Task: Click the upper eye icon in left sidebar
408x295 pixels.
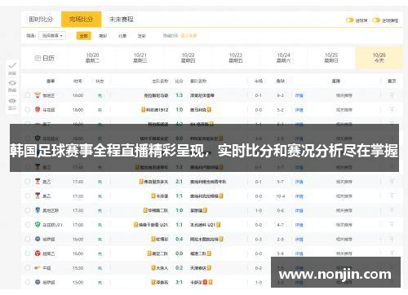Action: pos(12,83)
